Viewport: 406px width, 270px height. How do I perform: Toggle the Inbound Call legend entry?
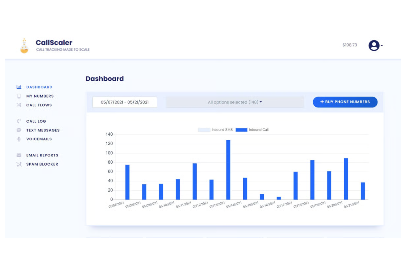(252, 130)
